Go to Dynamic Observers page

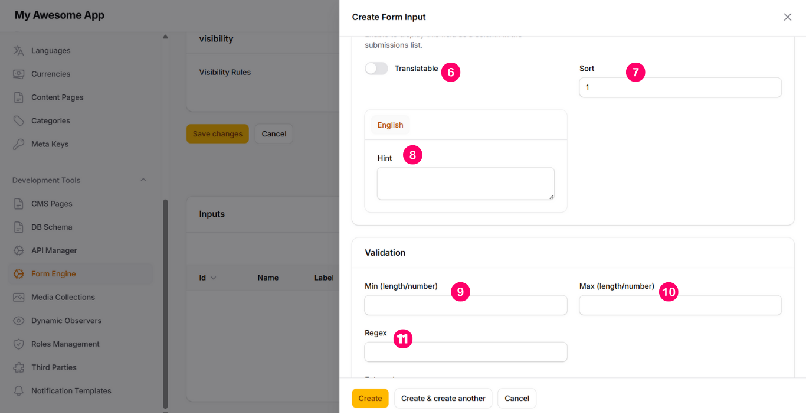(66, 321)
